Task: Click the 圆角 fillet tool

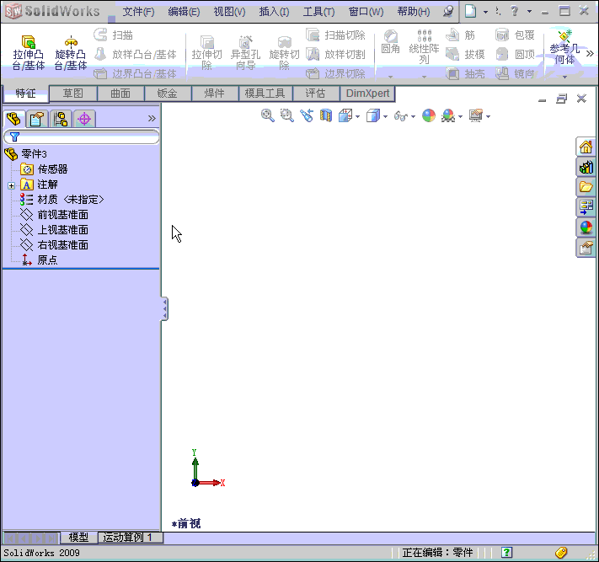Action: [x=390, y=42]
